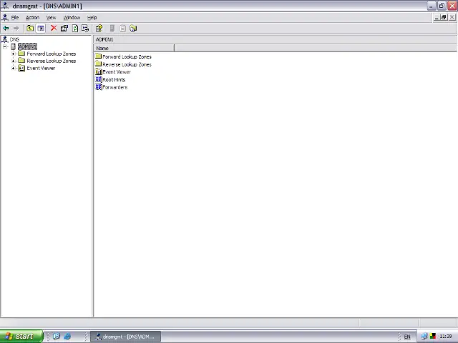Go up one level via folder icon
The height and width of the screenshot is (343, 458).
click(x=30, y=29)
